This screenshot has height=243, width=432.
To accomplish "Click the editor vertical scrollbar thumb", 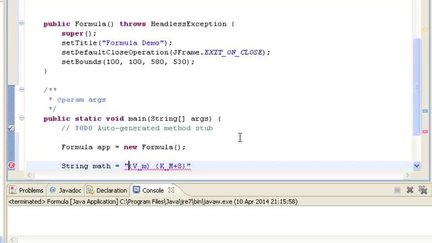I will click(x=417, y=86).
